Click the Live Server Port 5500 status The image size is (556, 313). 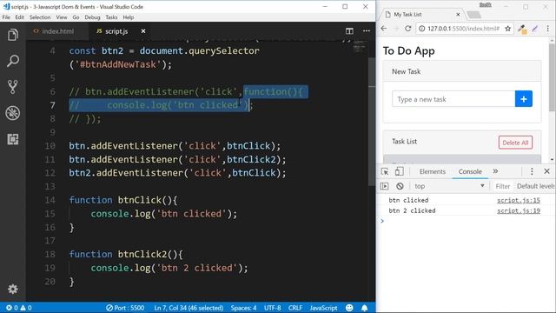[x=125, y=308]
